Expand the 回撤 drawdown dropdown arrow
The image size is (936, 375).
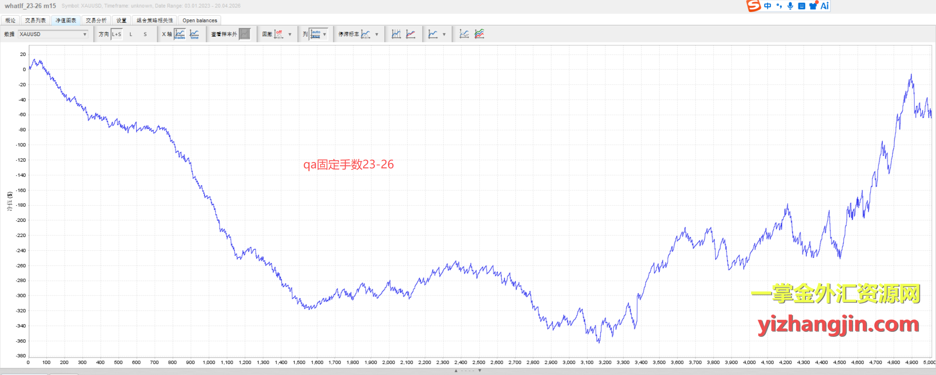pyautogui.click(x=290, y=34)
